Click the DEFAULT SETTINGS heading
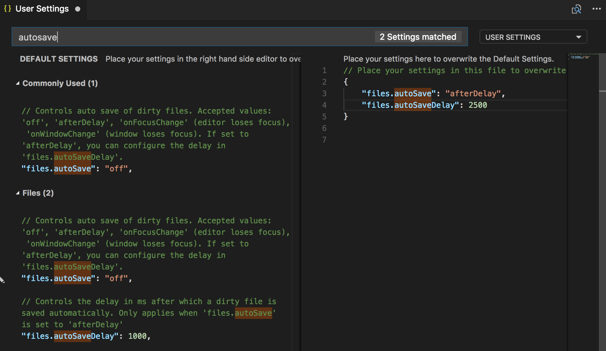 59,59
